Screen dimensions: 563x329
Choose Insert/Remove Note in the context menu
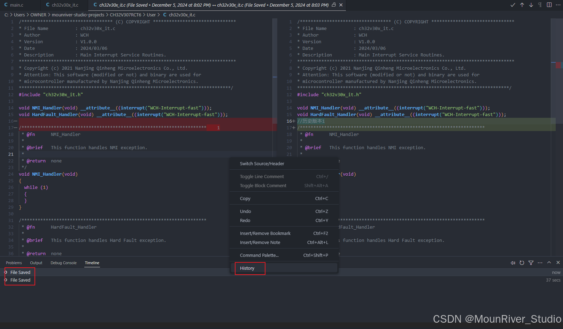point(284,242)
